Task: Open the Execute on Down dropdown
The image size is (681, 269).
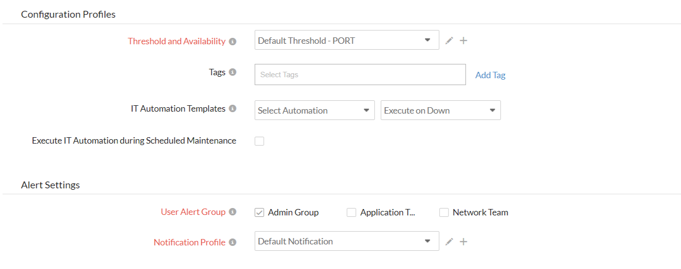Action: (x=440, y=111)
